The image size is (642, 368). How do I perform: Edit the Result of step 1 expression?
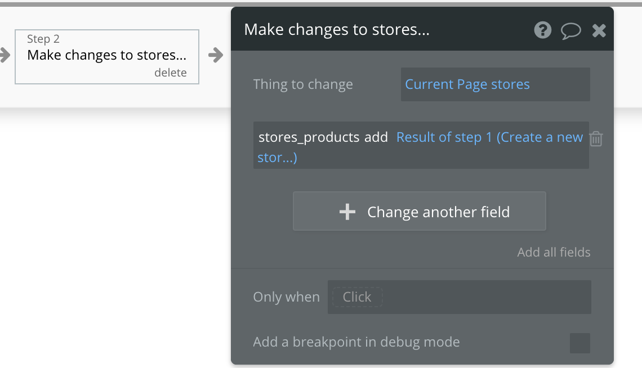click(489, 137)
